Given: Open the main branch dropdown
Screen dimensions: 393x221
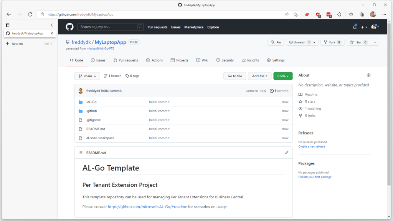Looking at the screenshot, I should [87, 76].
